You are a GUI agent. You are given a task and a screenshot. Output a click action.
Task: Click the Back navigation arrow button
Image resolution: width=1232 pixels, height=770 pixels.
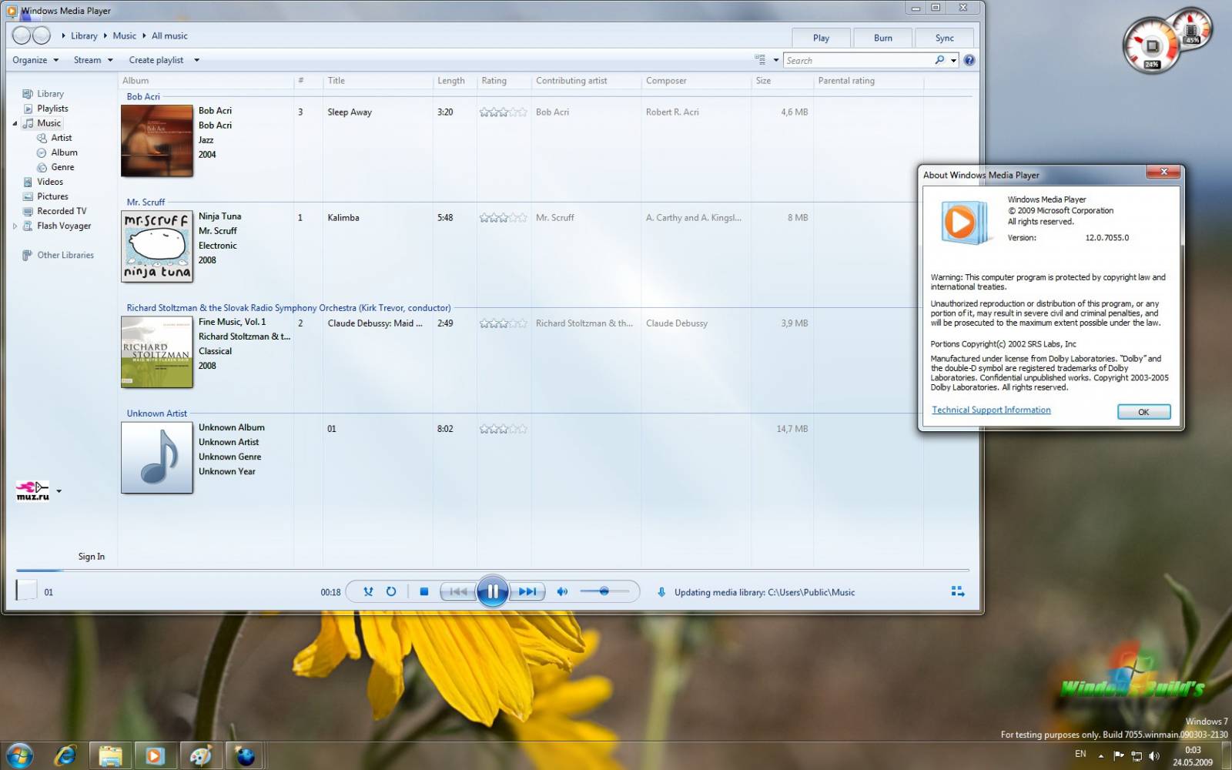pos(22,35)
